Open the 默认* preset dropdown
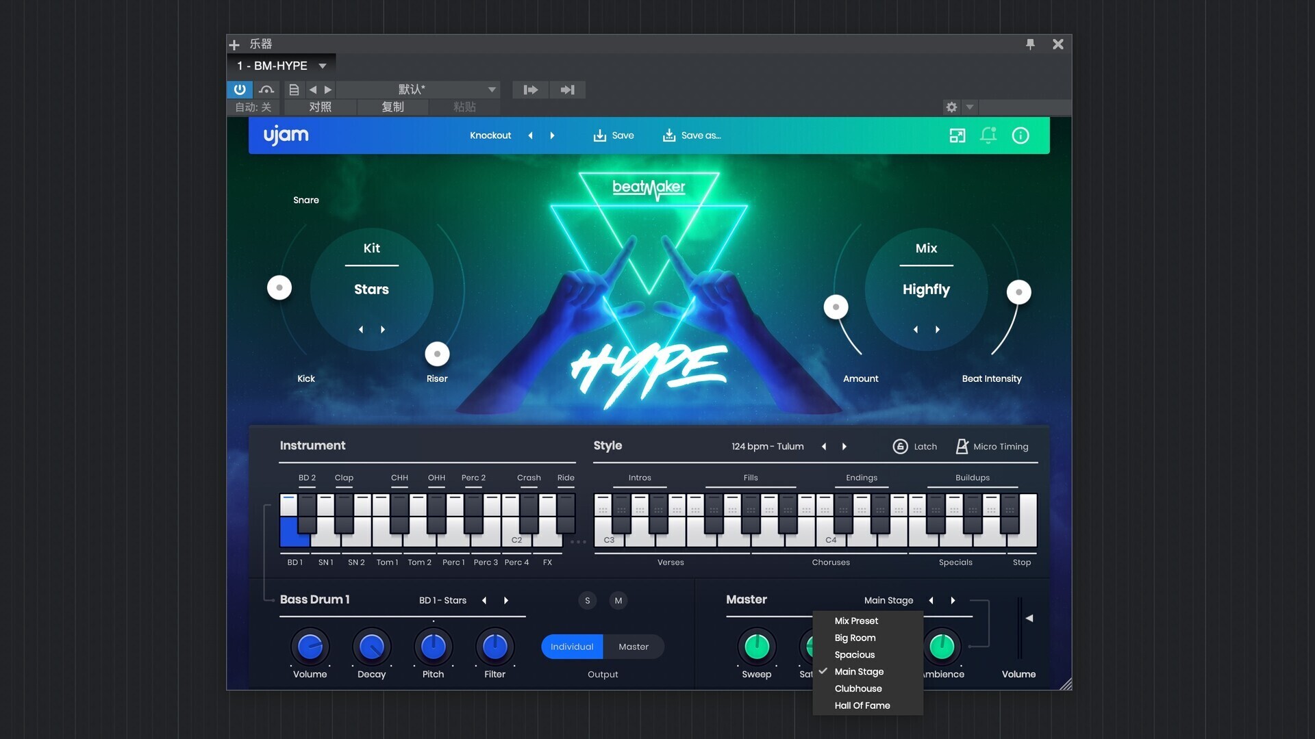Viewport: 1315px width, 739px height. (418, 90)
